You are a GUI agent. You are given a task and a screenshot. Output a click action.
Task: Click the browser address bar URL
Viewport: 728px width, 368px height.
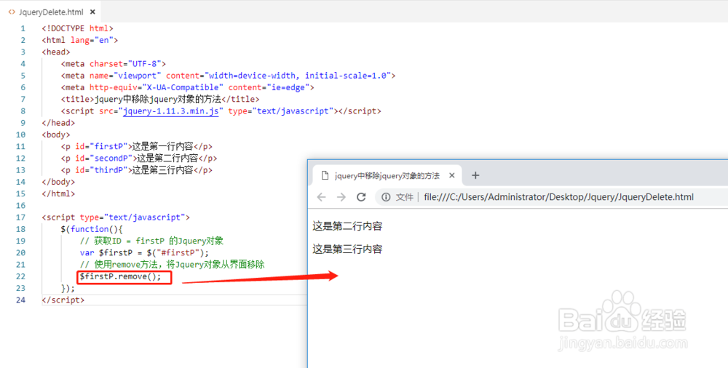click(558, 197)
